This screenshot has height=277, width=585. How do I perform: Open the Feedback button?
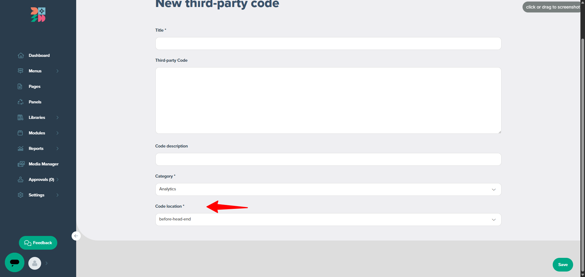(38, 243)
